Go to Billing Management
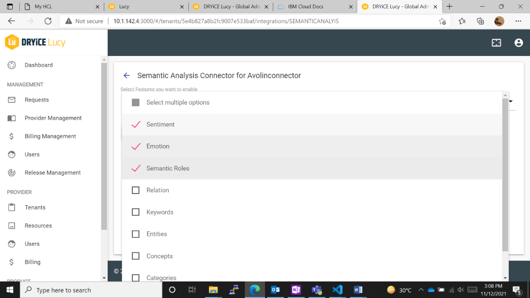The width and height of the screenshot is (530, 298). coord(50,136)
